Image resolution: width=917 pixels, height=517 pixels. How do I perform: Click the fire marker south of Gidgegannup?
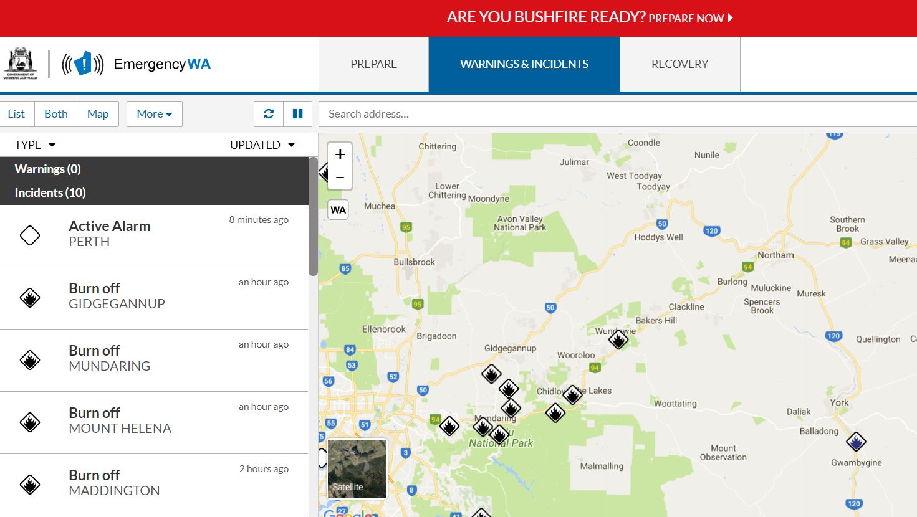tap(491, 374)
